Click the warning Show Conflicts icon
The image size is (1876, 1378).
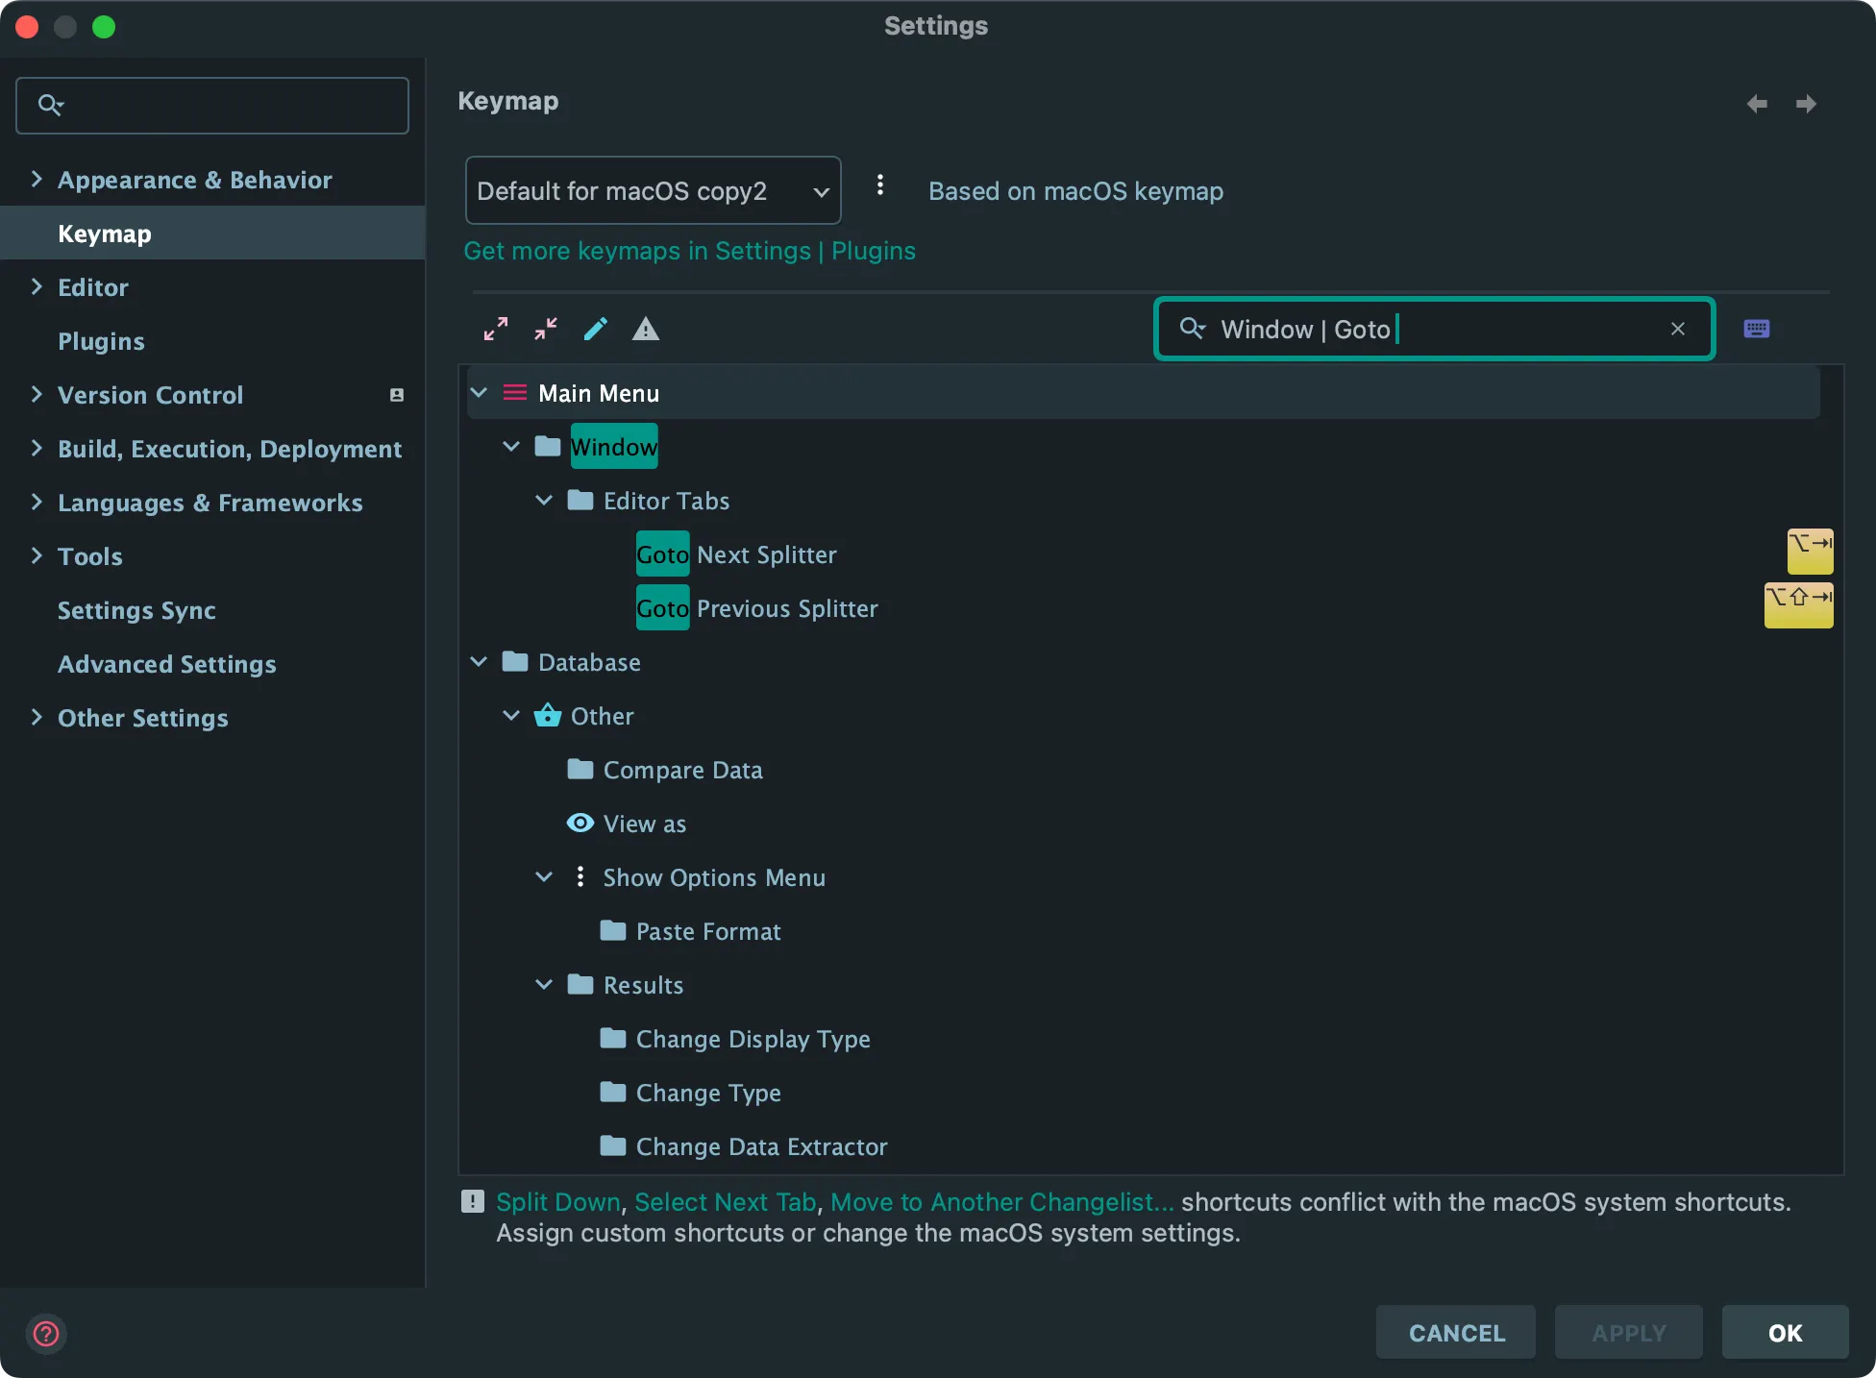tap(646, 329)
